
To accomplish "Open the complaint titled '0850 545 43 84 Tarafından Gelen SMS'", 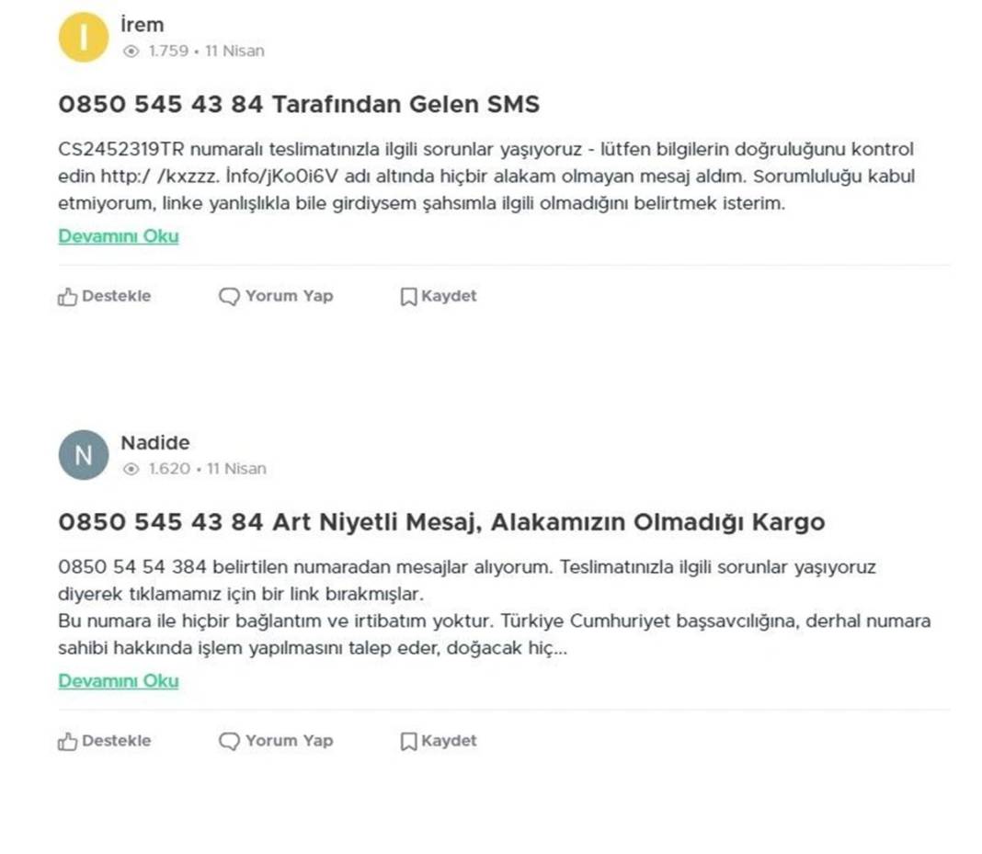I will pos(298,104).
